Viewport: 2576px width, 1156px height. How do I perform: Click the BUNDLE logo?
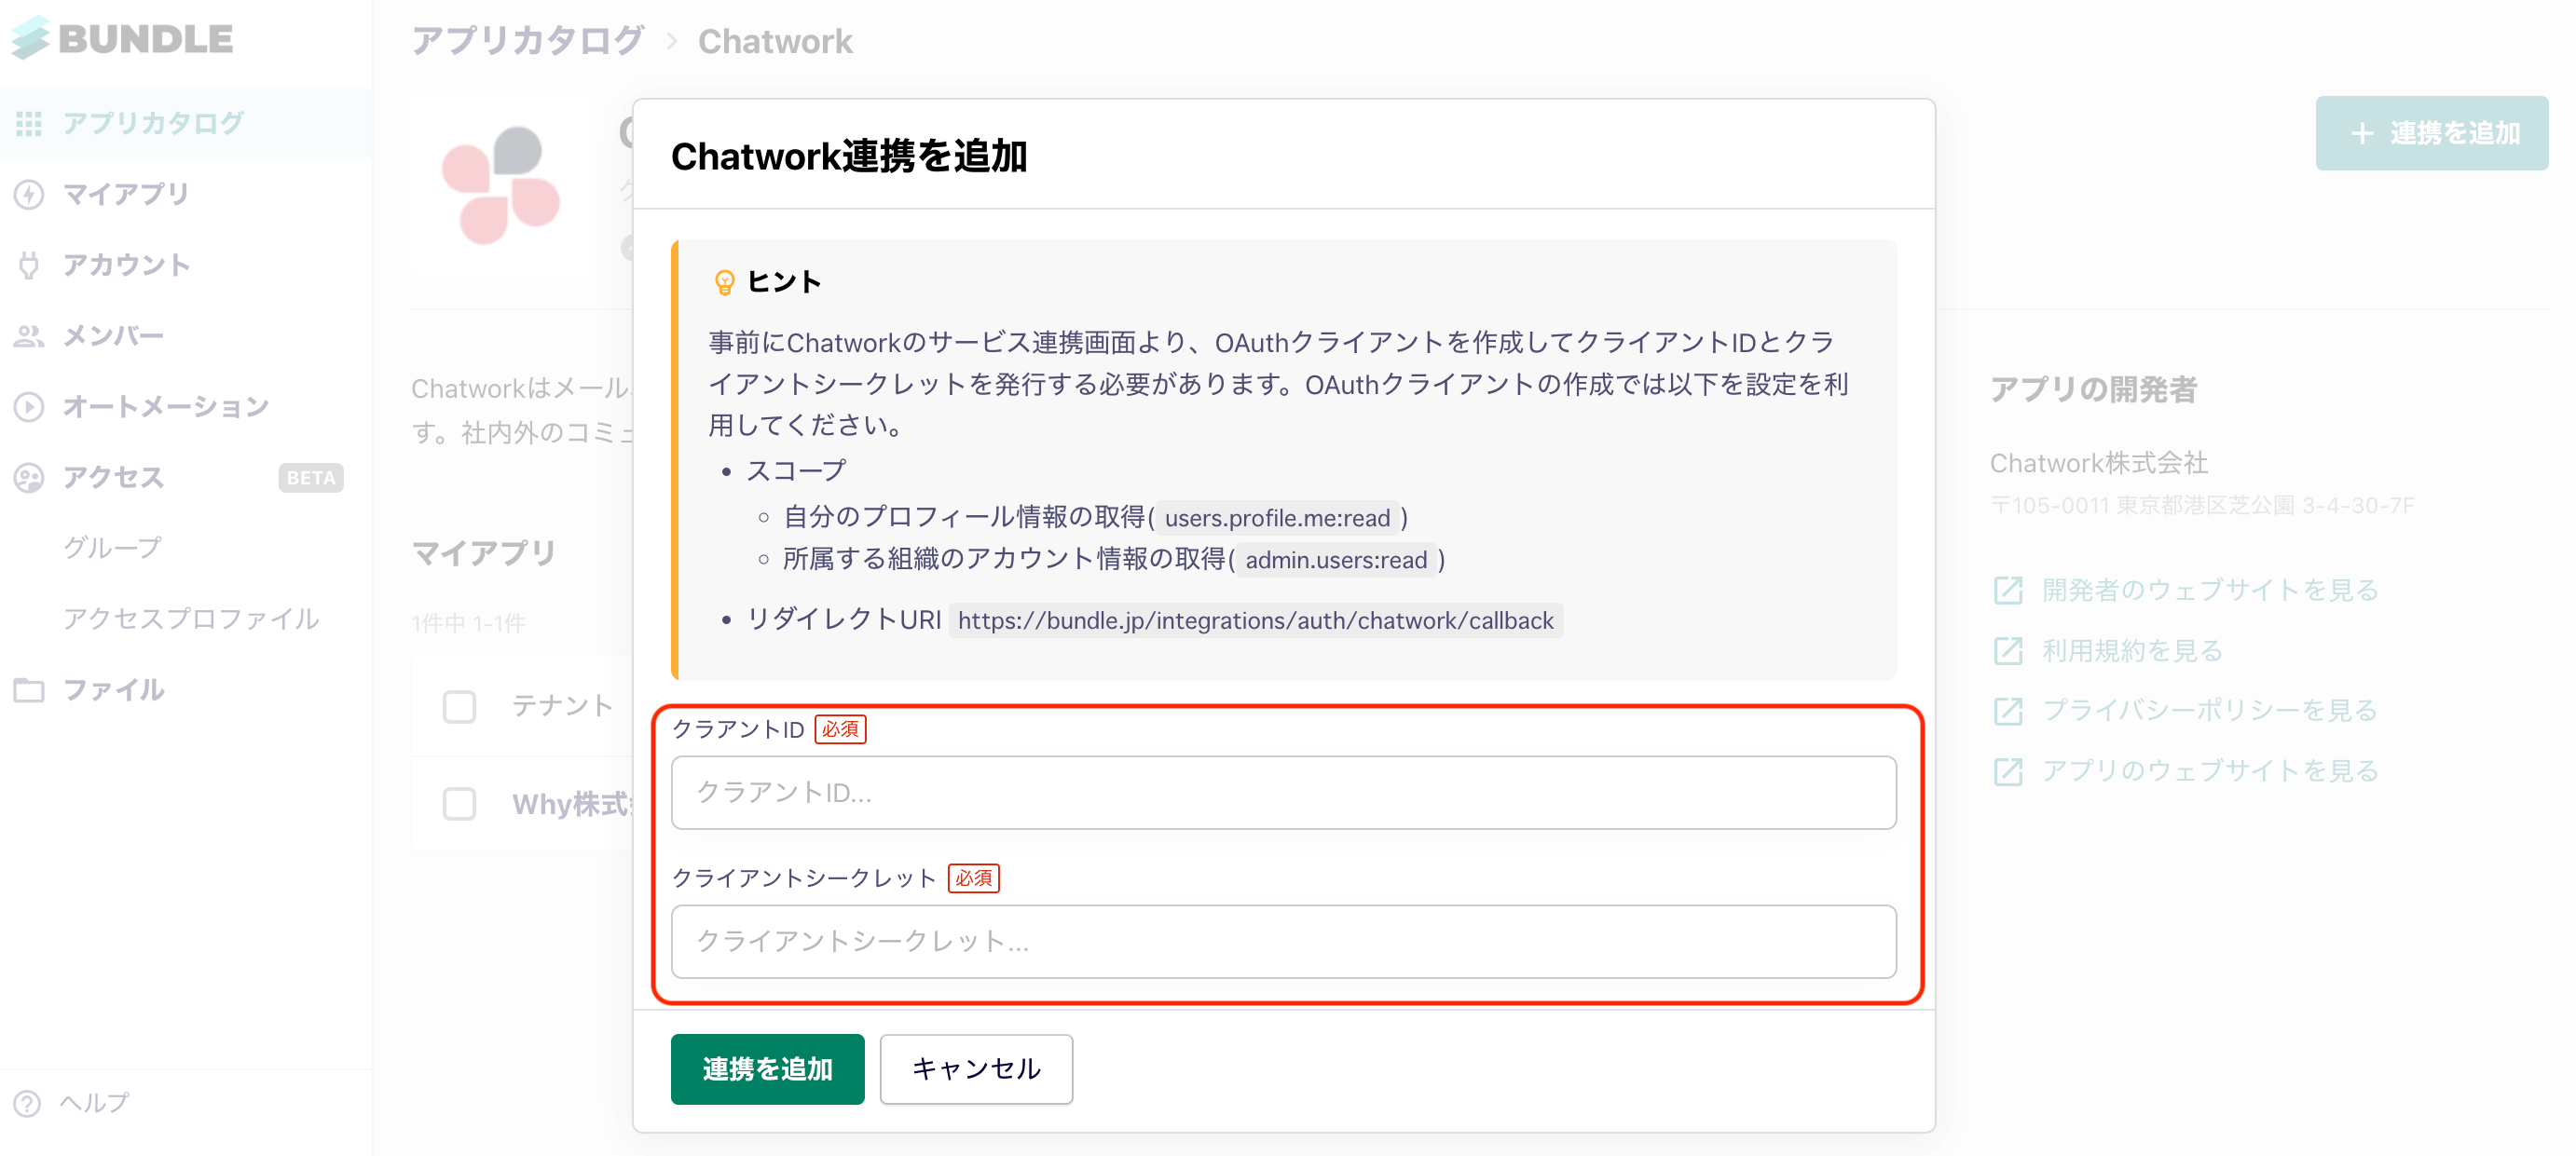coord(122,38)
